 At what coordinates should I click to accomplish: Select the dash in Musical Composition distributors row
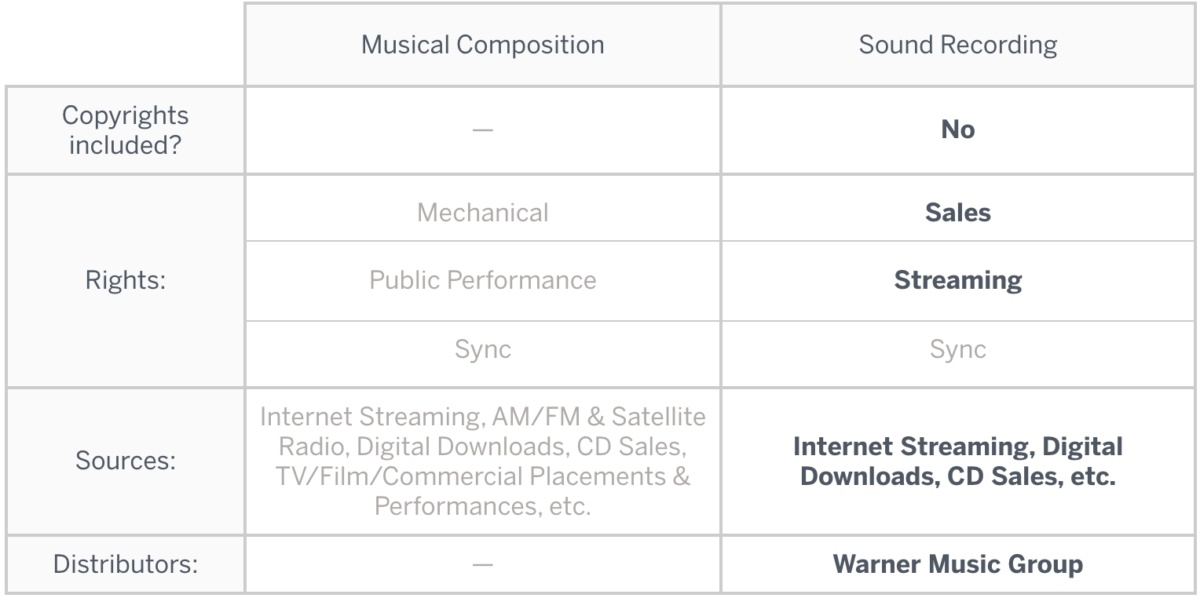[482, 563]
